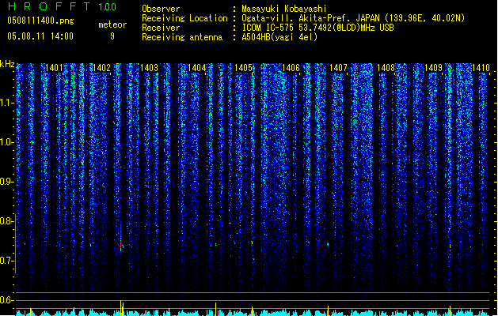498x316 pixels.
Task: Click the 1401 time label
Action: [54, 68]
